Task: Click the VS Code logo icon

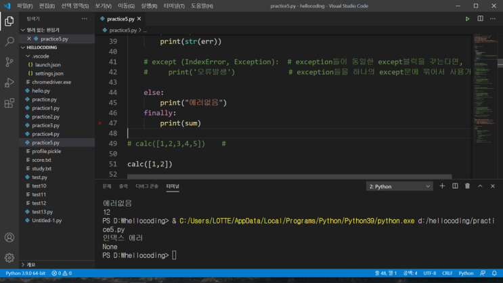Action: [7, 6]
